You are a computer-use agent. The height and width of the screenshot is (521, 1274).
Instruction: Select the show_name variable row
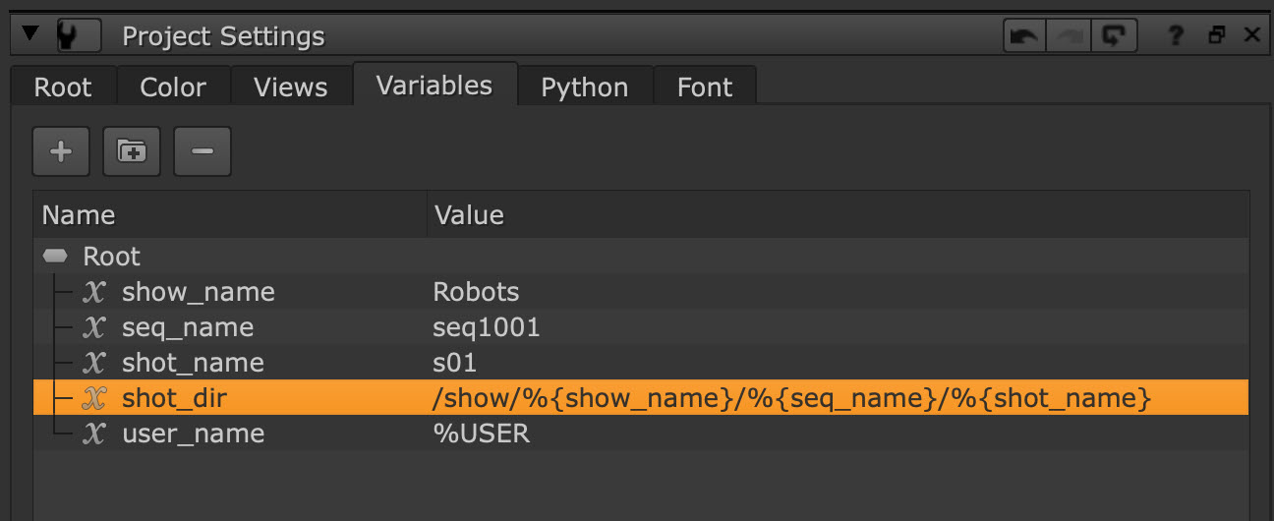tap(198, 292)
